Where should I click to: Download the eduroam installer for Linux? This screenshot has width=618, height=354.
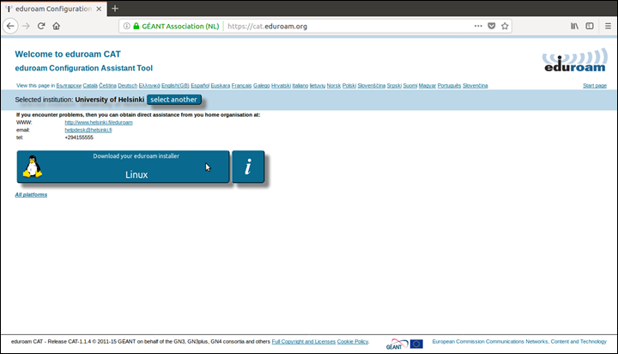coord(123,167)
